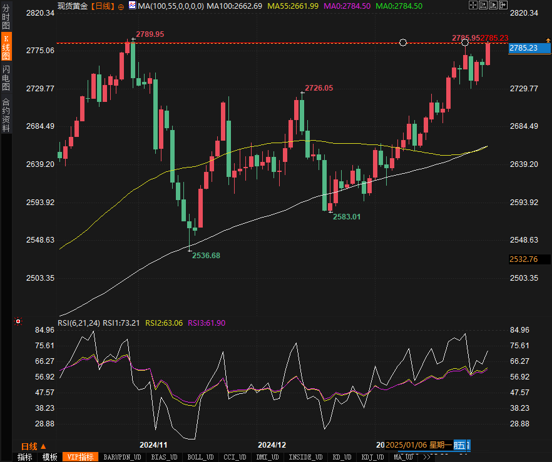Open the 模板 tab at bottom
This screenshot has height=462, width=552.
(x=49, y=457)
